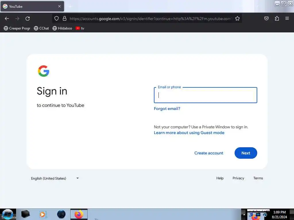Open the Terms link
Viewport: 294px width, 220px height.
coord(258,178)
